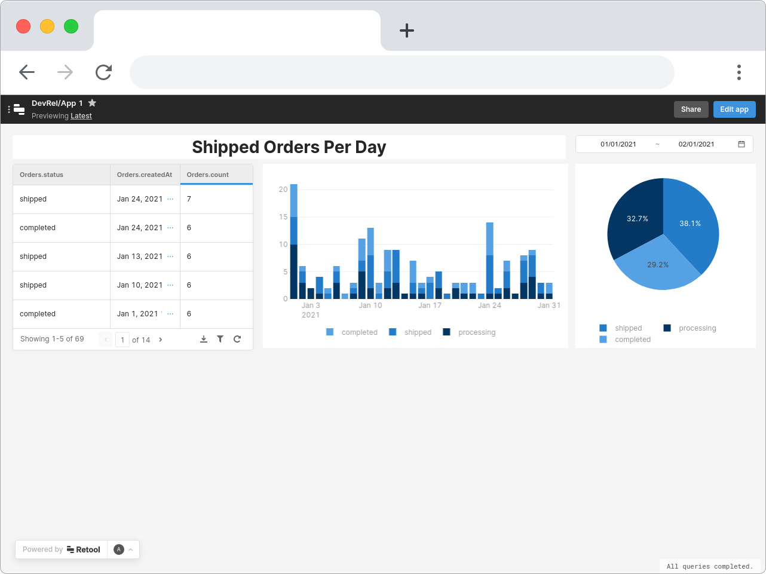The width and height of the screenshot is (766, 574).
Task: Click the browser back arrow
Action: [x=27, y=72]
